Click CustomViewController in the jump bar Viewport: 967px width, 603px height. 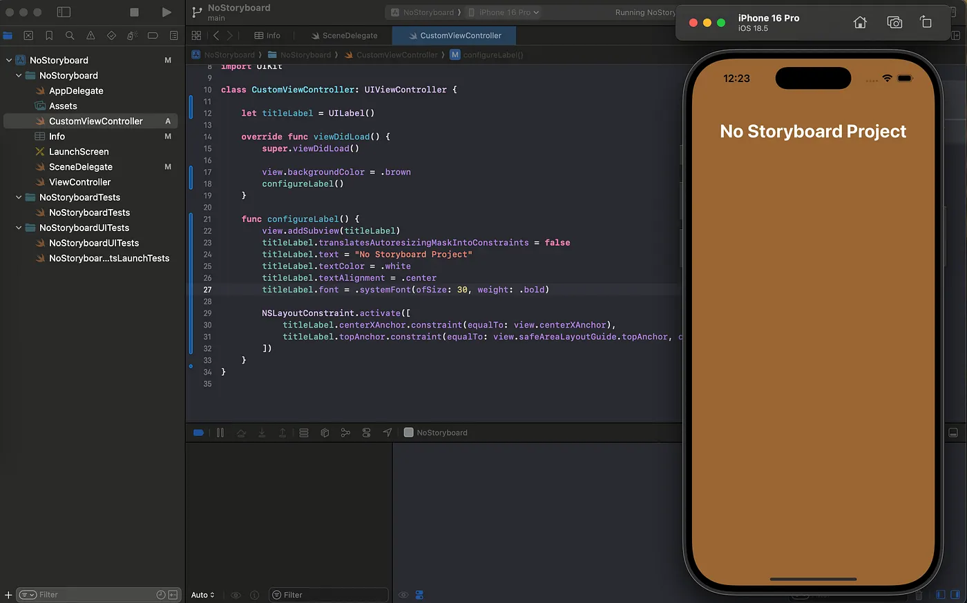392,55
